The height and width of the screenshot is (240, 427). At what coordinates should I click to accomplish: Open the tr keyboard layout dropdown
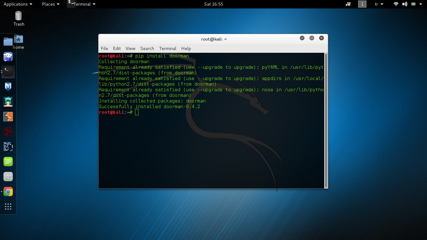tap(379, 4)
